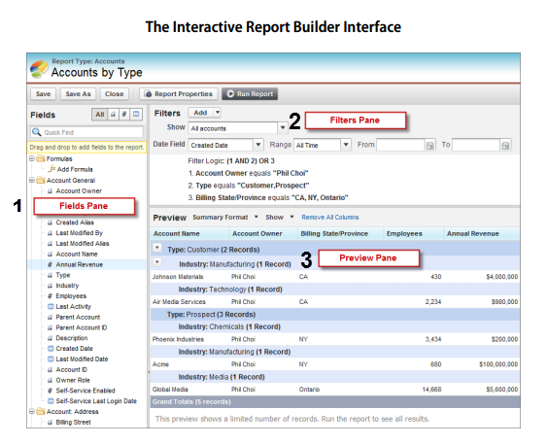The width and height of the screenshot is (548, 444).
Task: Click the Run Report play icon
Action: pyautogui.click(x=230, y=94)
